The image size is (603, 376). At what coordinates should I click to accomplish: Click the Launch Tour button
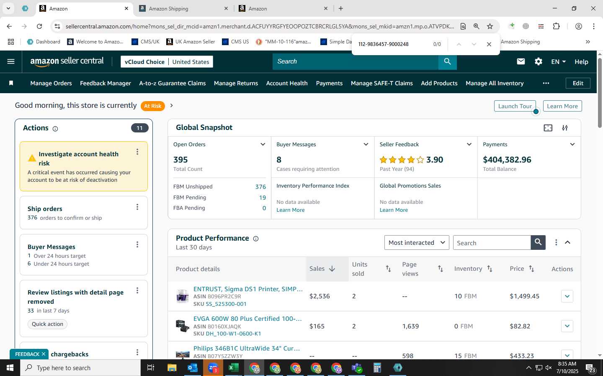515,106
